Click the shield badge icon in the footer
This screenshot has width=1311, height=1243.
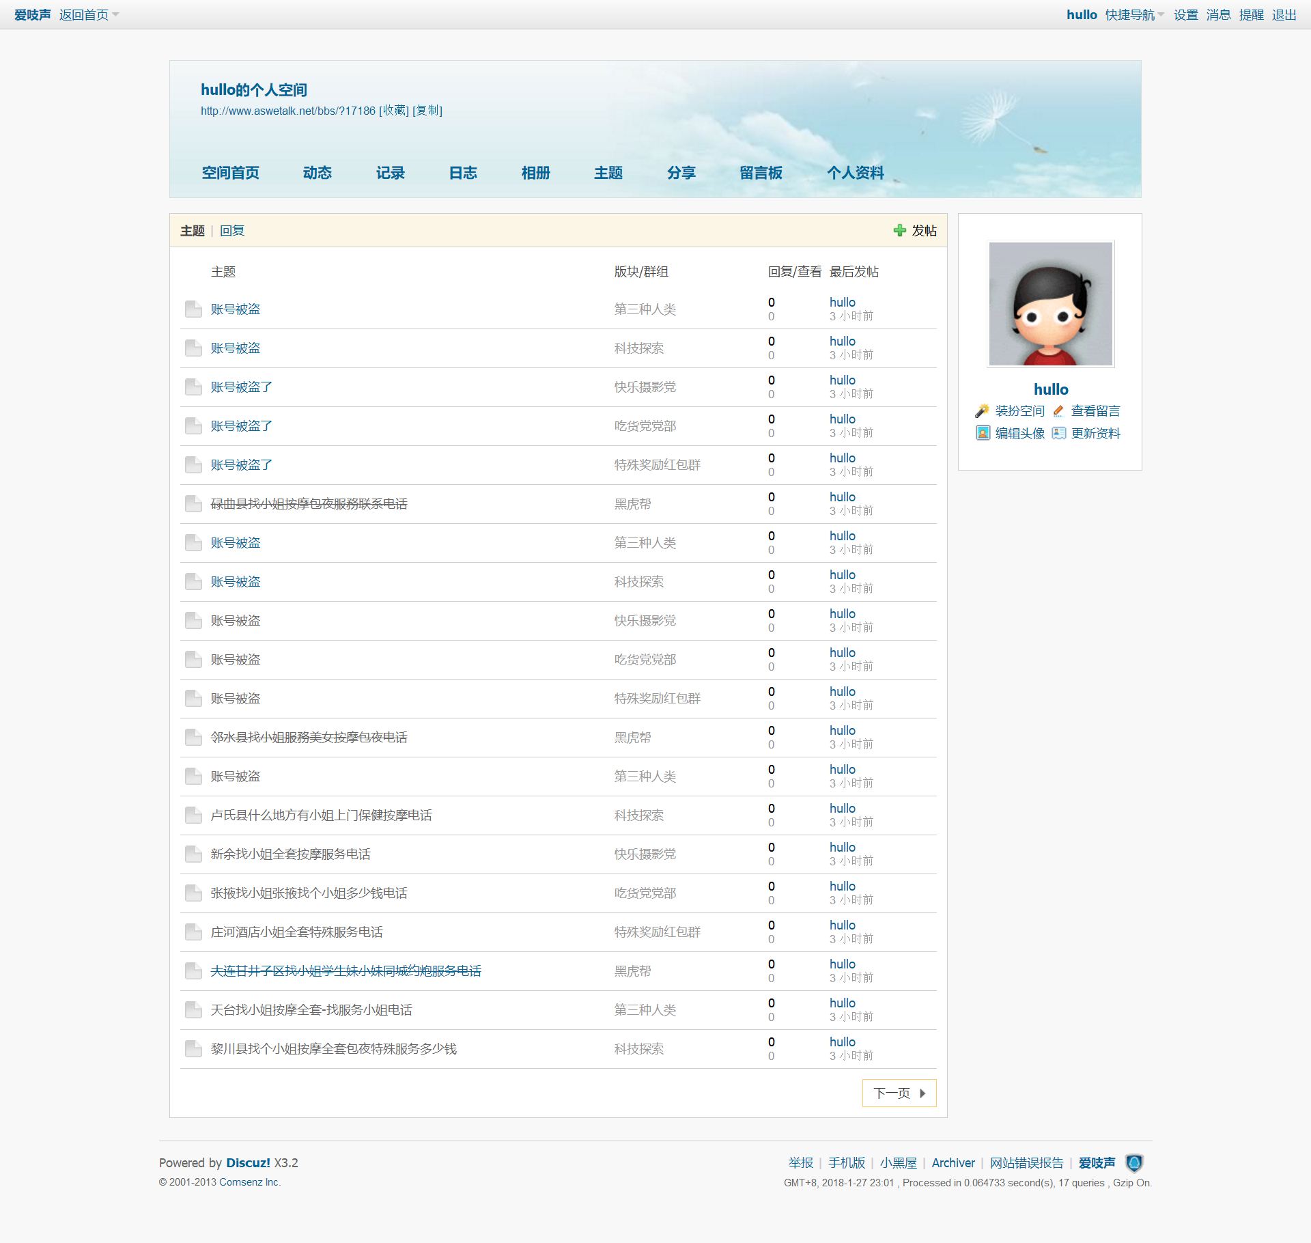click(x=1134, y=1162)
